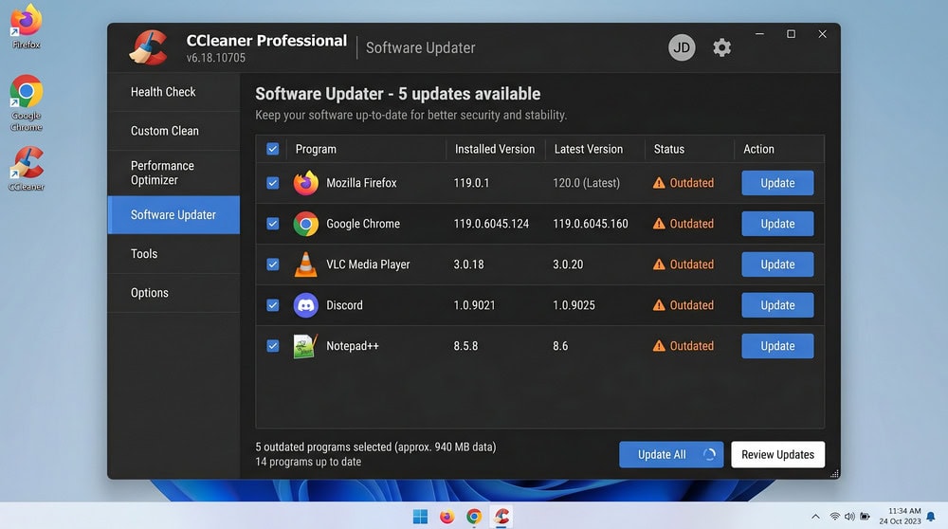The height and width of the screenshot is (529, 948).
Task: Click the warning icon in Notepad++ row
Action: [659, 346]
